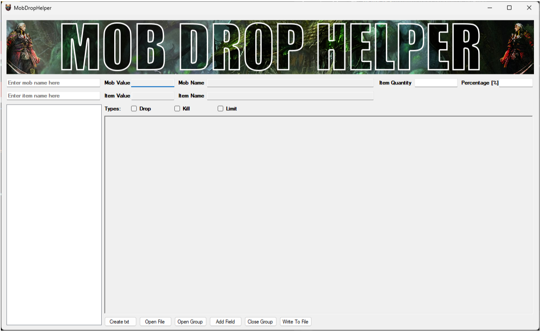Select the Mob Name text field
The height and width of the screenshot is (331, 540).
(x=290, y=83)
